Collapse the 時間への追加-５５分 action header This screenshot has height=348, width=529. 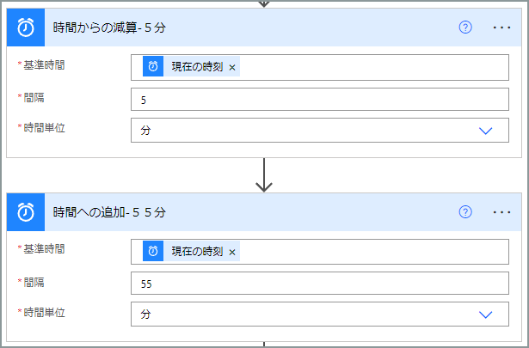click(x=251, y=212)
